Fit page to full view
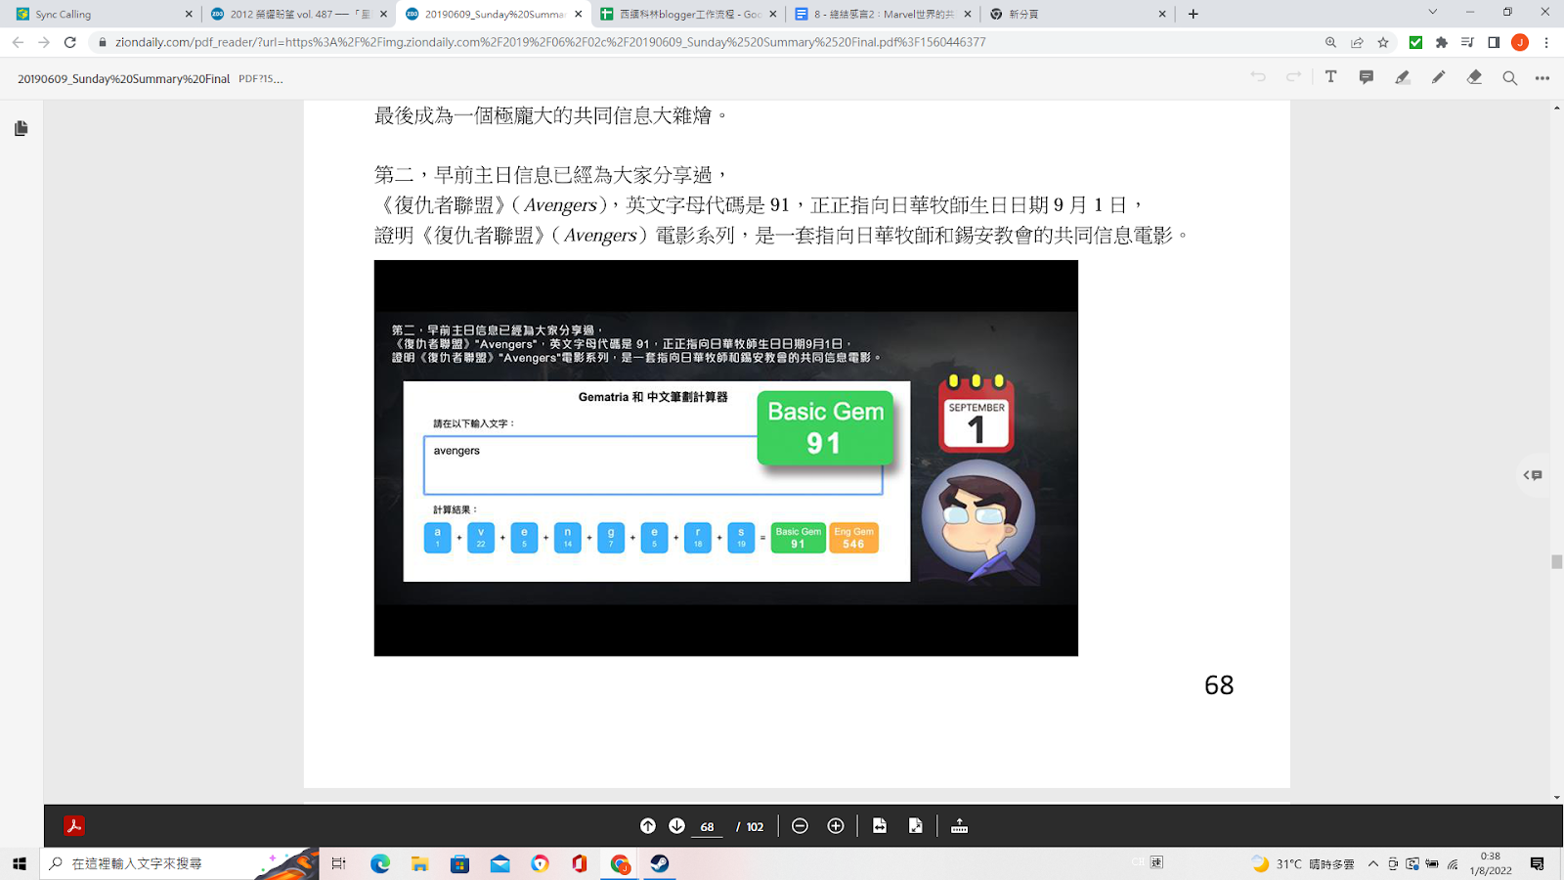 pyautogui.click(x=915, y=826)
